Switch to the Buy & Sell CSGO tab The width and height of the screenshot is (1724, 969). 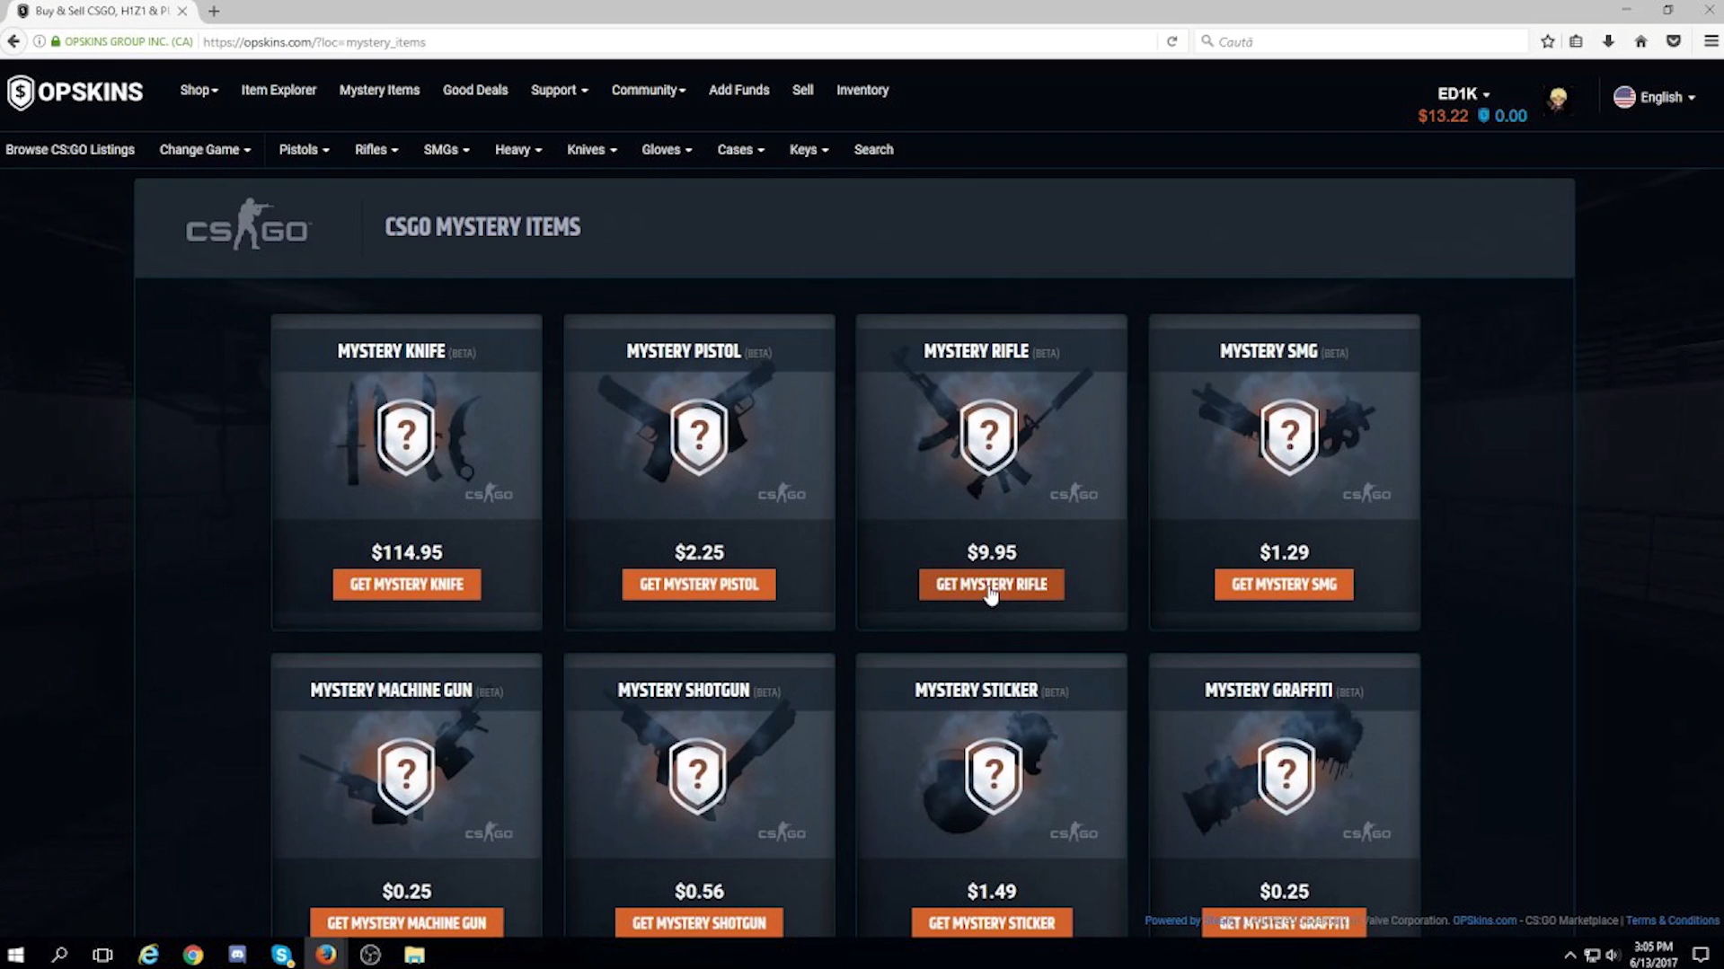point(99,11)
